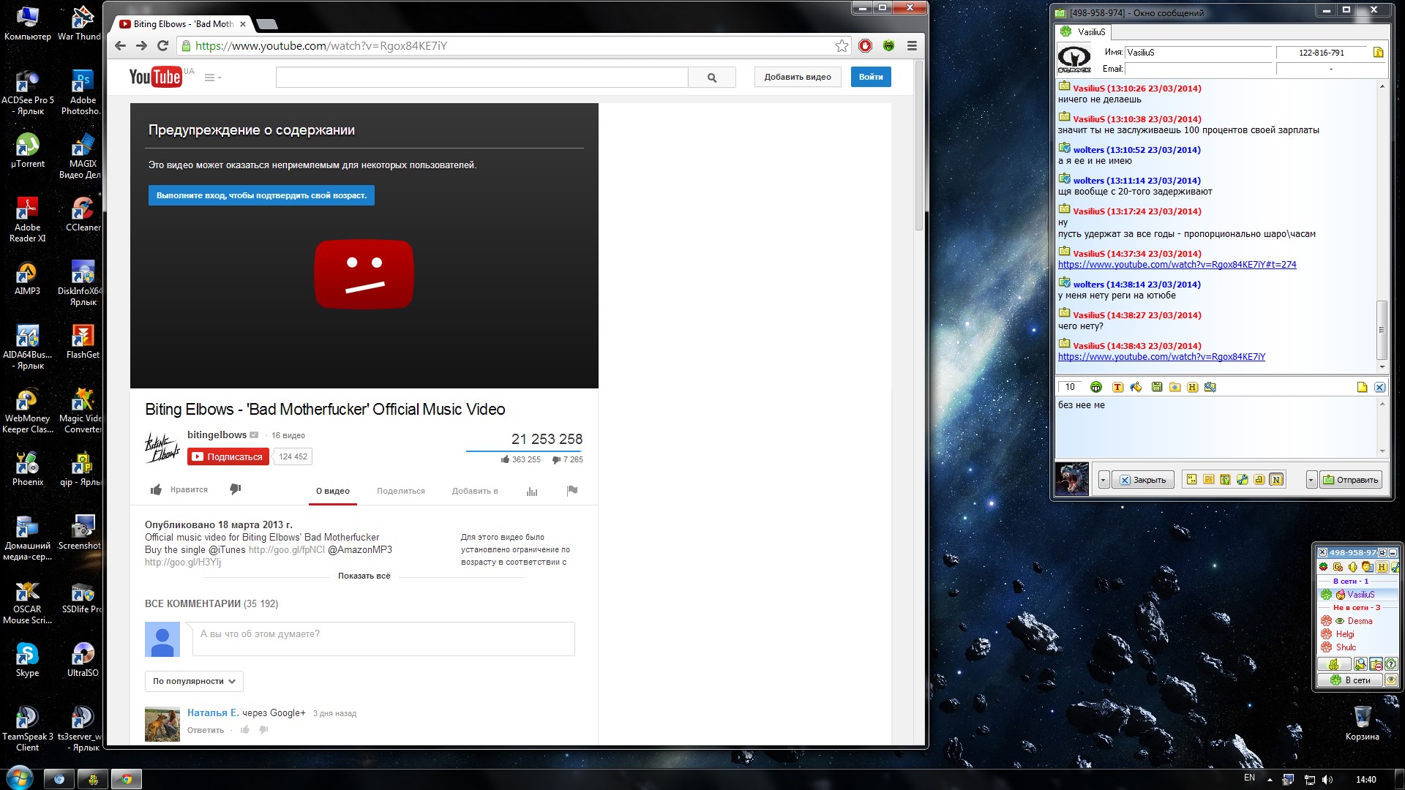
Task: Click Добавить видео upload button
Action: coord(798,77)
